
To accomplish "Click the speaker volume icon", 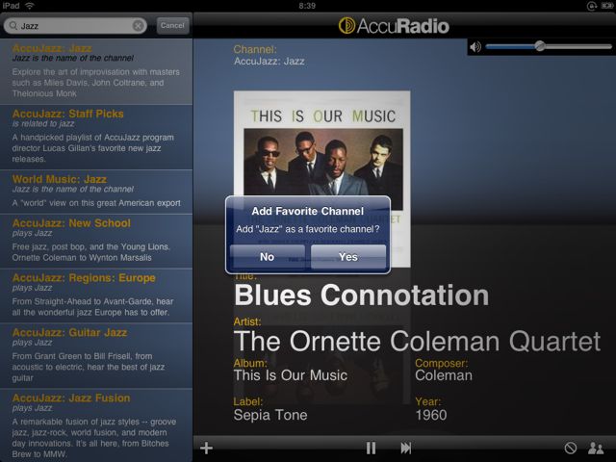I will point(475,47).
